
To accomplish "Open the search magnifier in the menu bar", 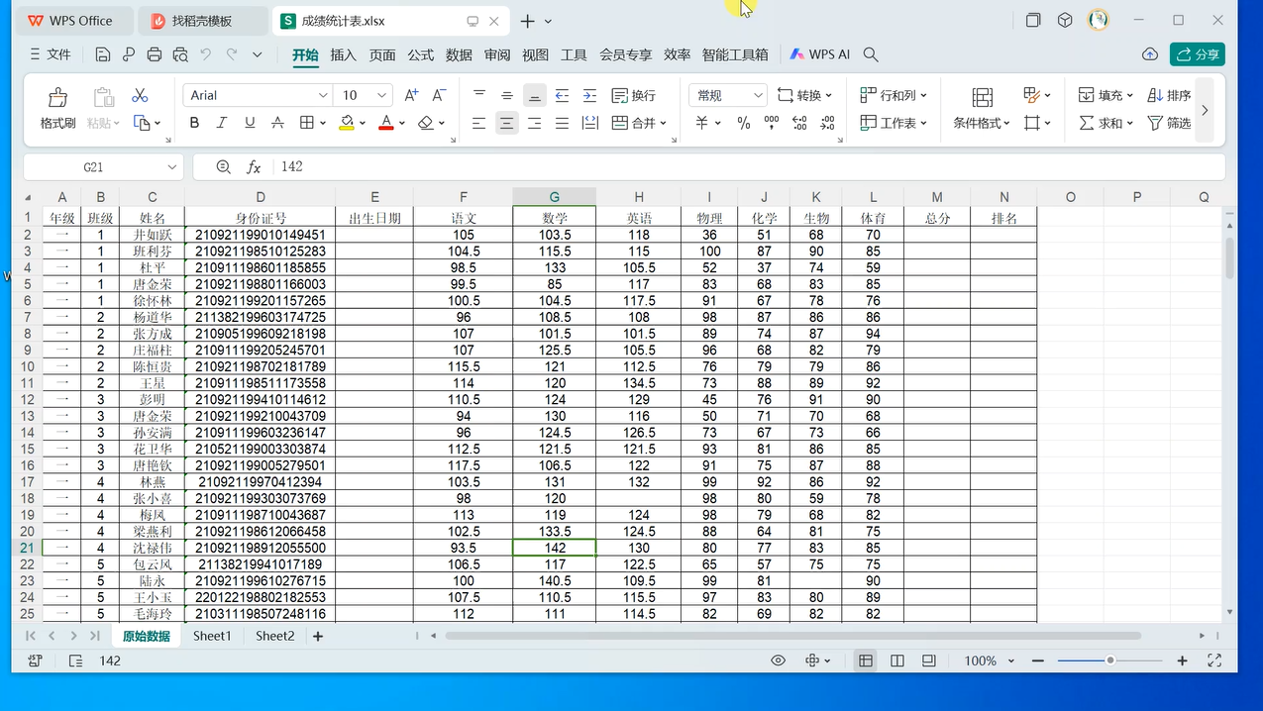I will [x=871, y=54].
